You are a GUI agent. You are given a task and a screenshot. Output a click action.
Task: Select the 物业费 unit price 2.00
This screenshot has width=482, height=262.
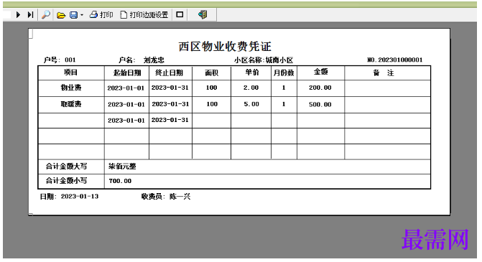(x=251, y=88)
